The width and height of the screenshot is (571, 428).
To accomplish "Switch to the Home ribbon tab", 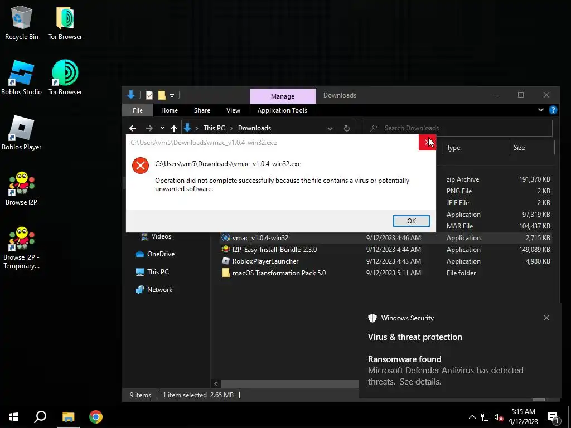I will tap(170, 110).
